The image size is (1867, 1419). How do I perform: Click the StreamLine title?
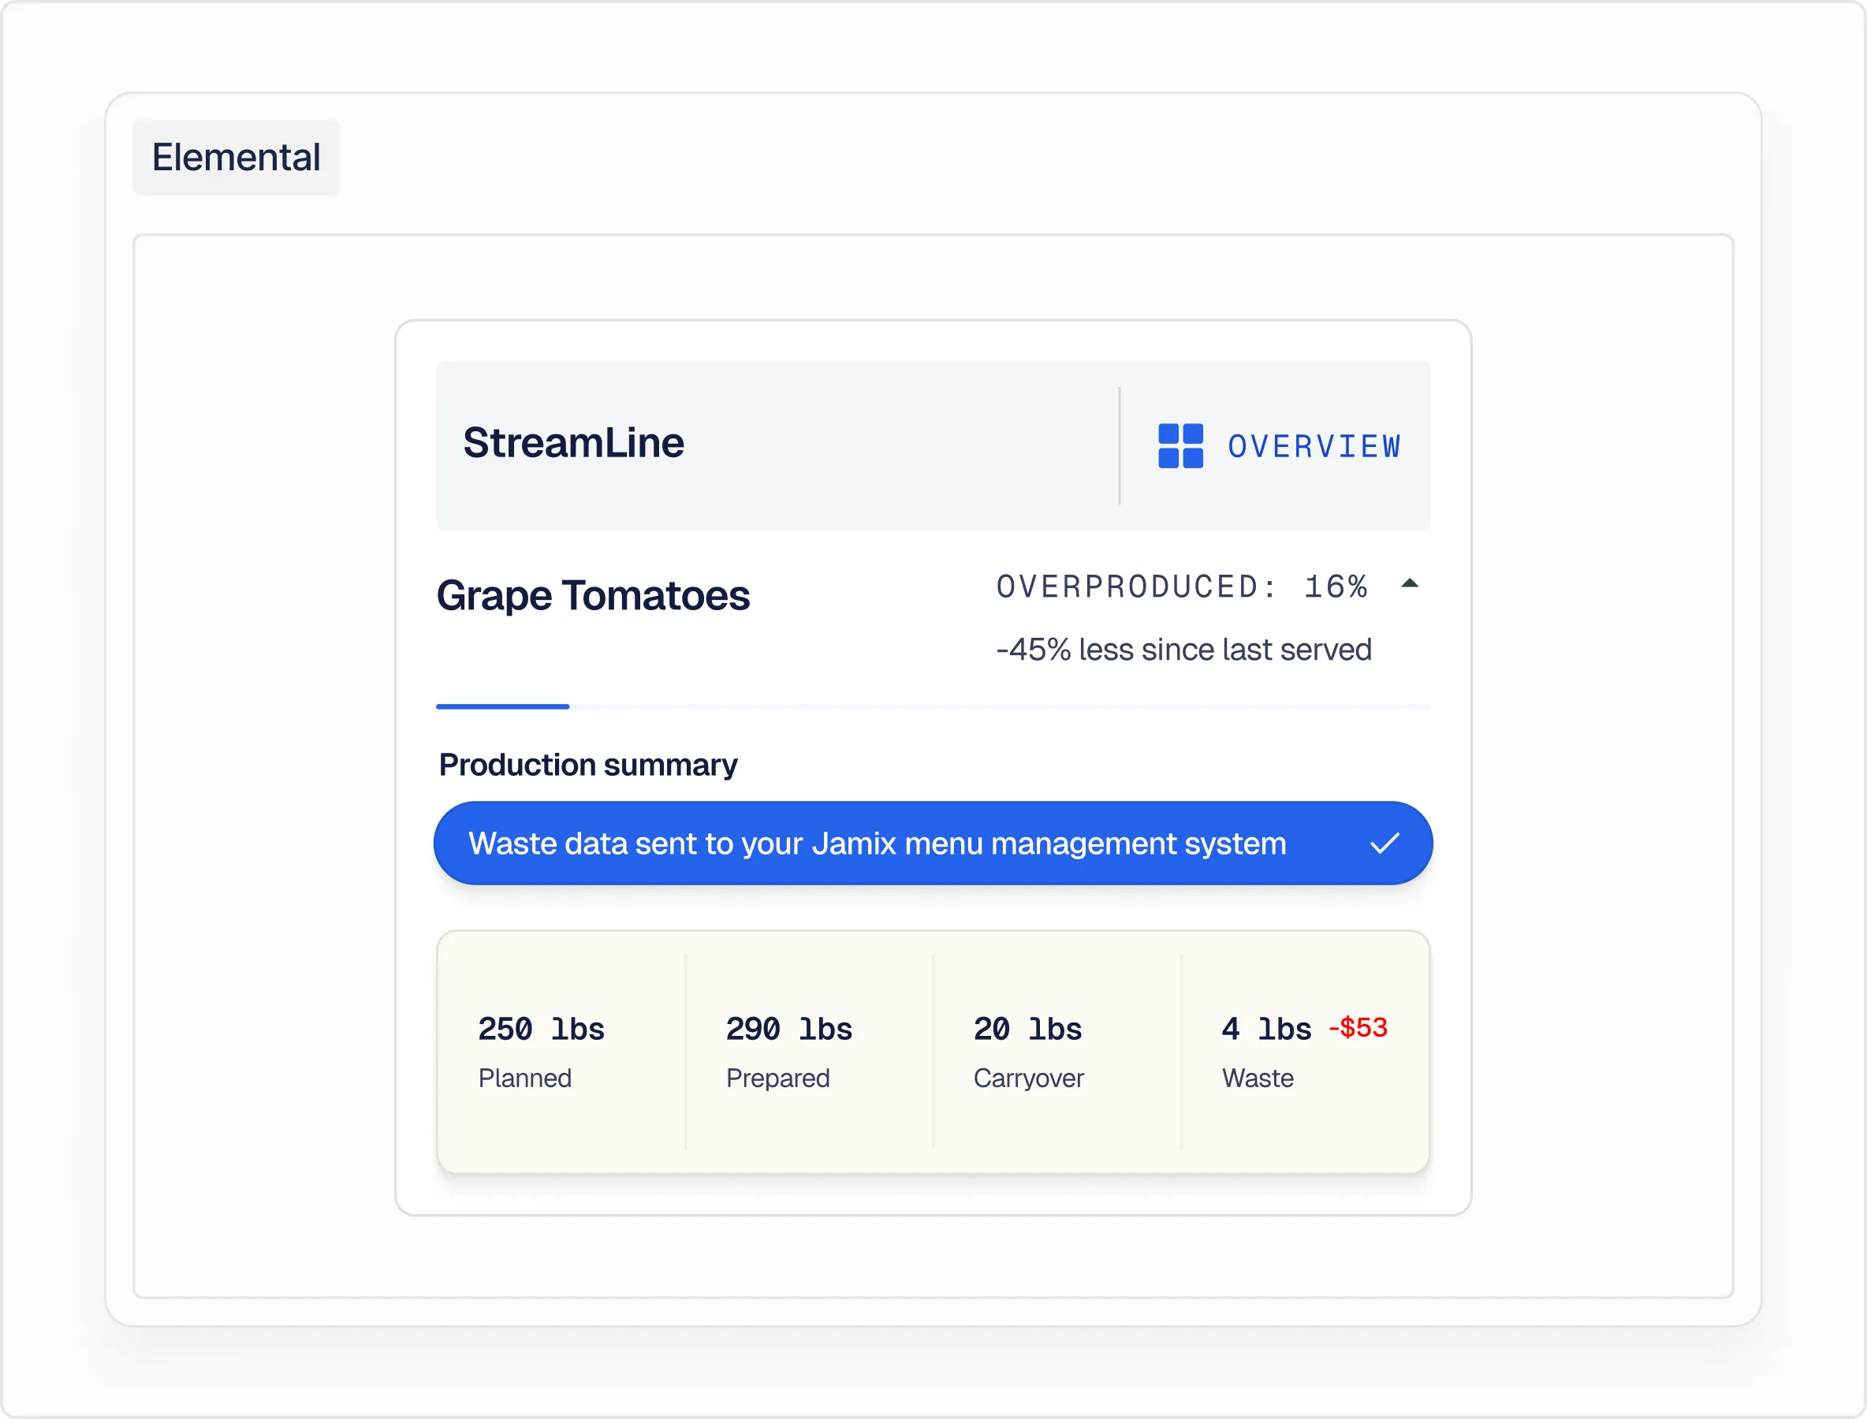[574, 442]
